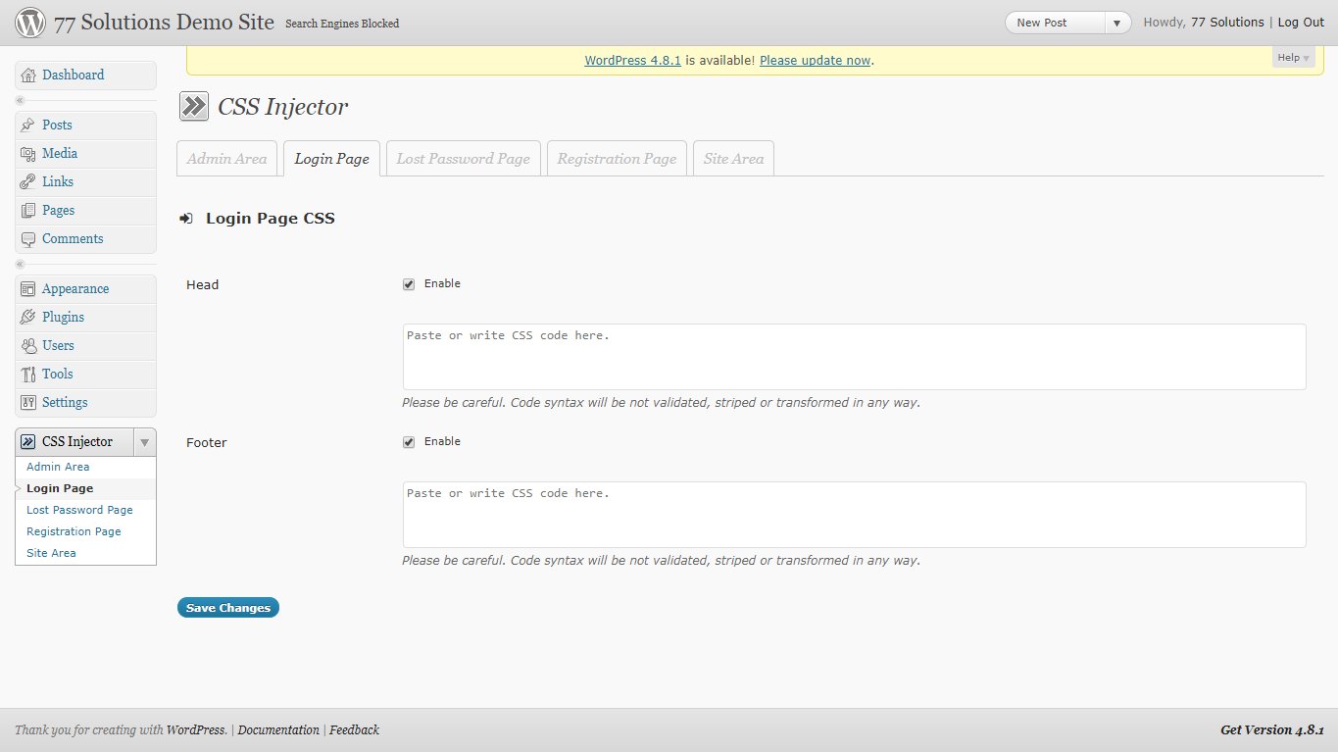Open the Pages menu label
1338x752 pixels.
click(x=59, y=211)
